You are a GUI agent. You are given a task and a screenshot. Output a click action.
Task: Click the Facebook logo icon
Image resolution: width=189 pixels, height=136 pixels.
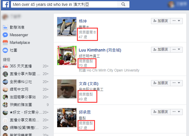(x=6, y=4)
